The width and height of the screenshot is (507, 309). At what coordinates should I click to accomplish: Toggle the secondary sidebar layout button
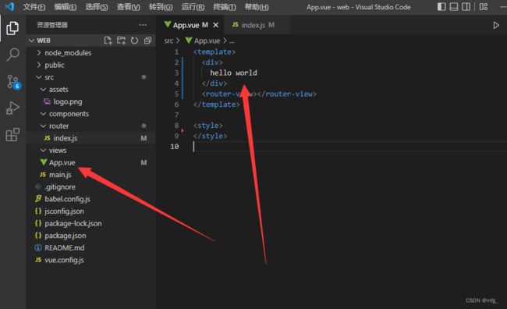466,7
